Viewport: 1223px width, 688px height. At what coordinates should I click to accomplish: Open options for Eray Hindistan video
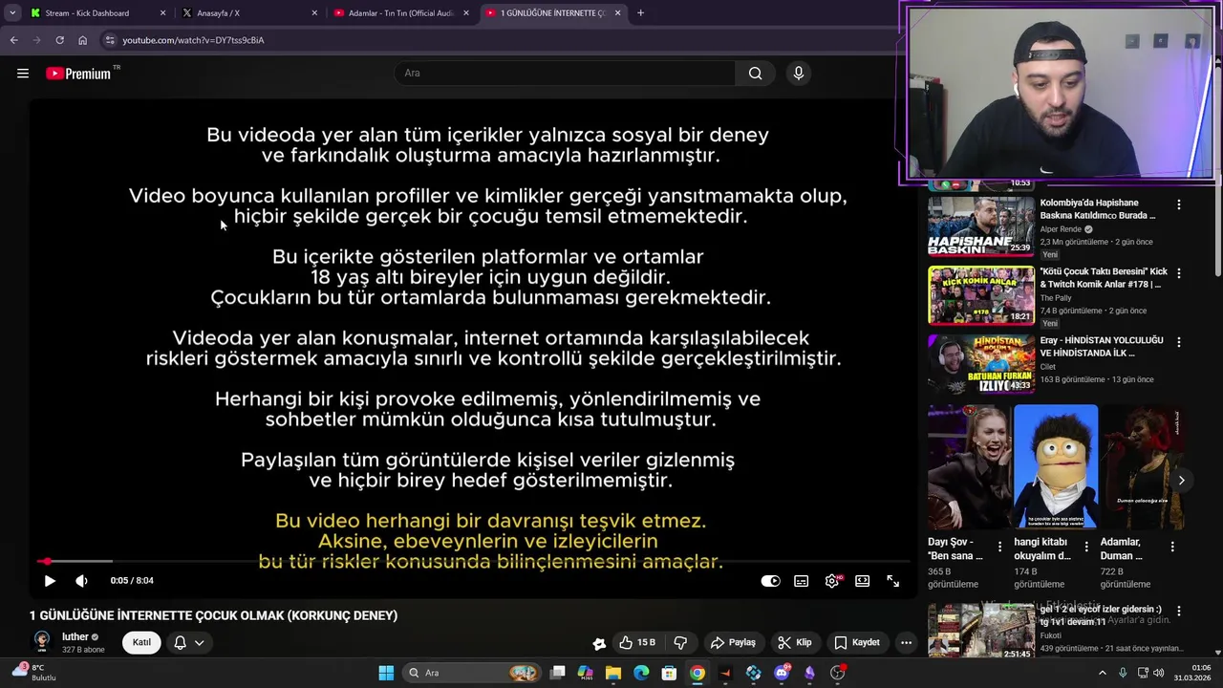pyautogui.click(x=1179, y=342)
